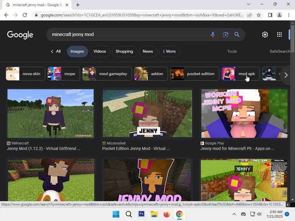Open Pocket Edition Jenny Mod link

(136, 148)
